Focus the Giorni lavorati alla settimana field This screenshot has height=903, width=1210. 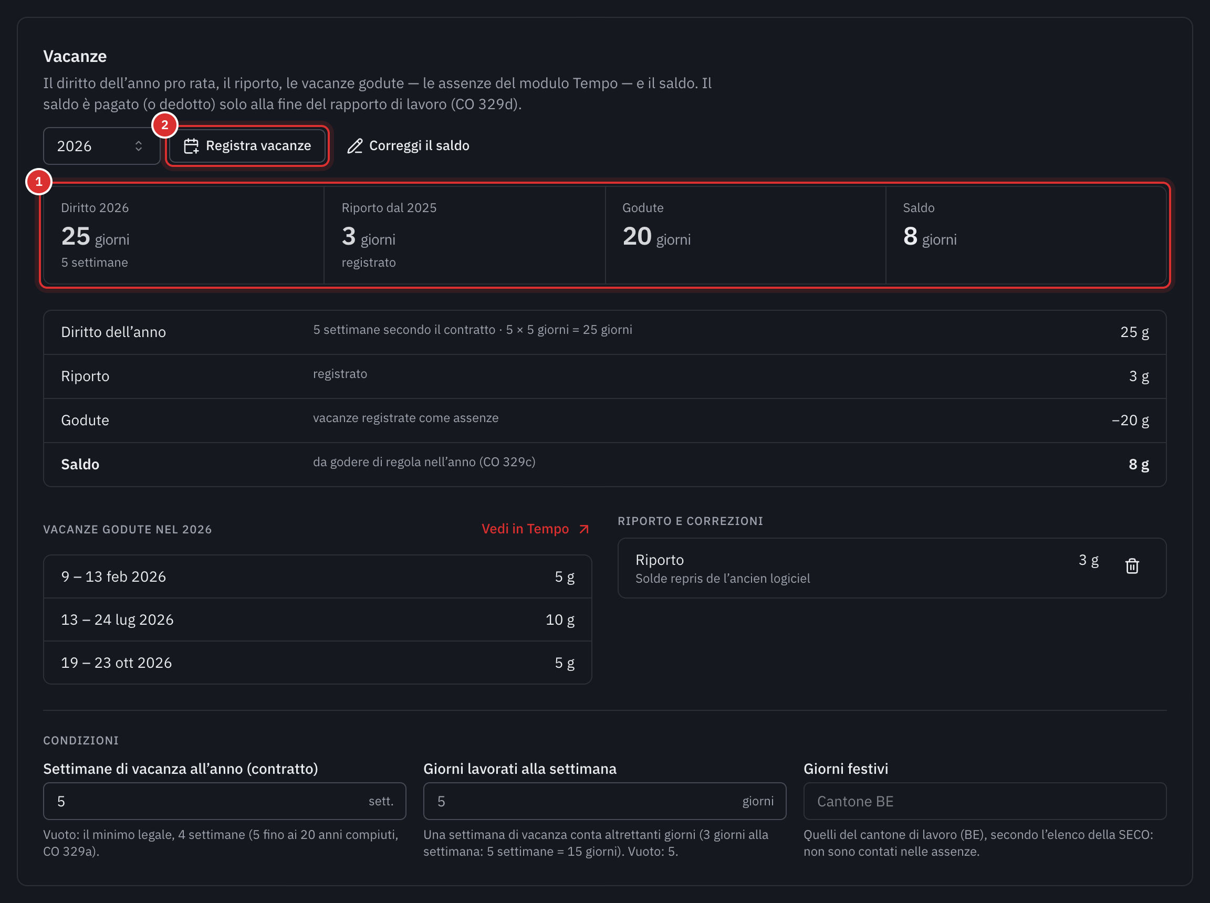(x=604, y=801)
